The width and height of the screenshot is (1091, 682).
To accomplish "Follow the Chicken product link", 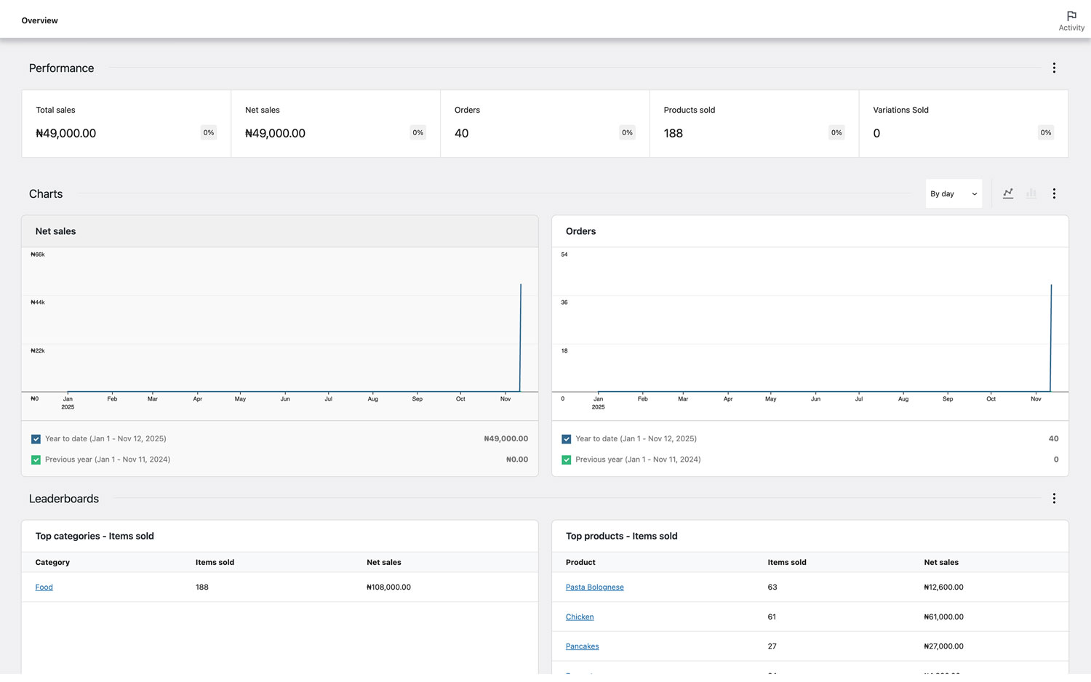I will click(x=579, y=617).
